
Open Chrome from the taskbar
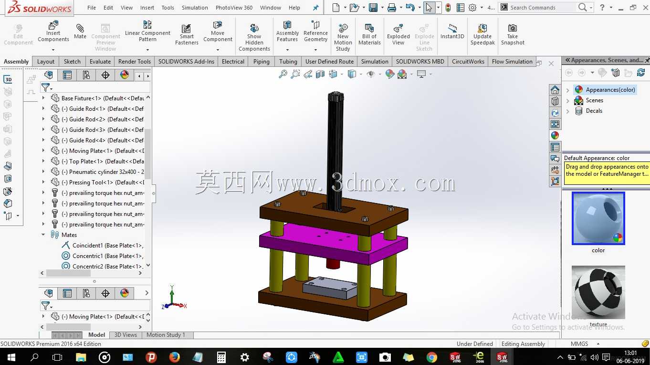(x=431, y=357)
